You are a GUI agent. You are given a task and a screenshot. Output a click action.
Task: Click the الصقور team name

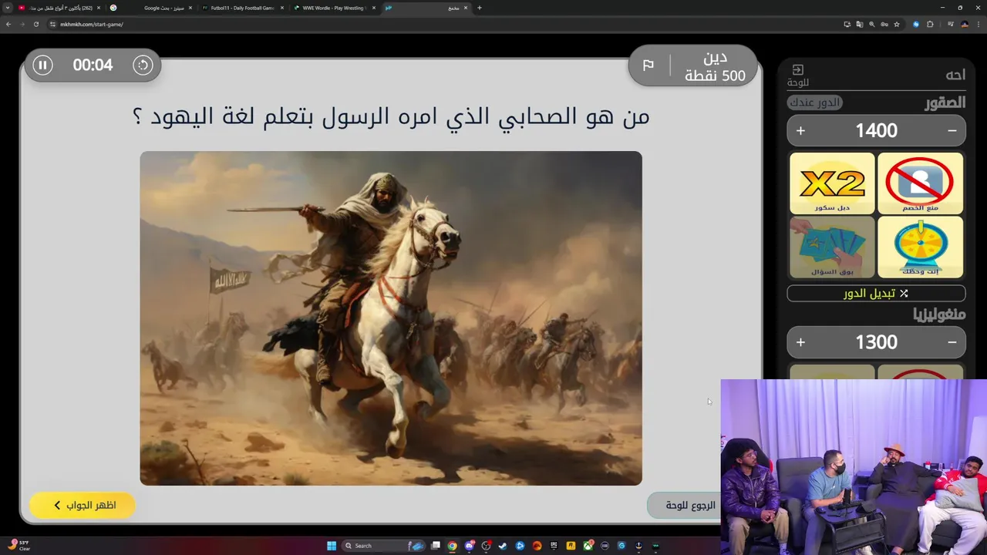point(945,103)
